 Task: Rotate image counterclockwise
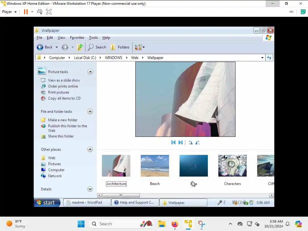pyautogui.click(x=197, y=143)
